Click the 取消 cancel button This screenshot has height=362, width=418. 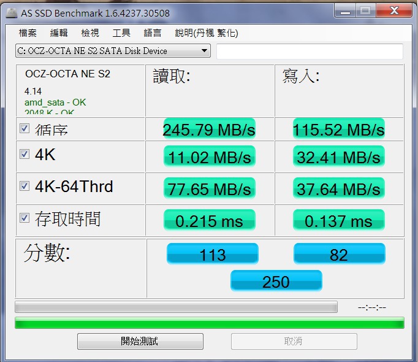(294, 341)
